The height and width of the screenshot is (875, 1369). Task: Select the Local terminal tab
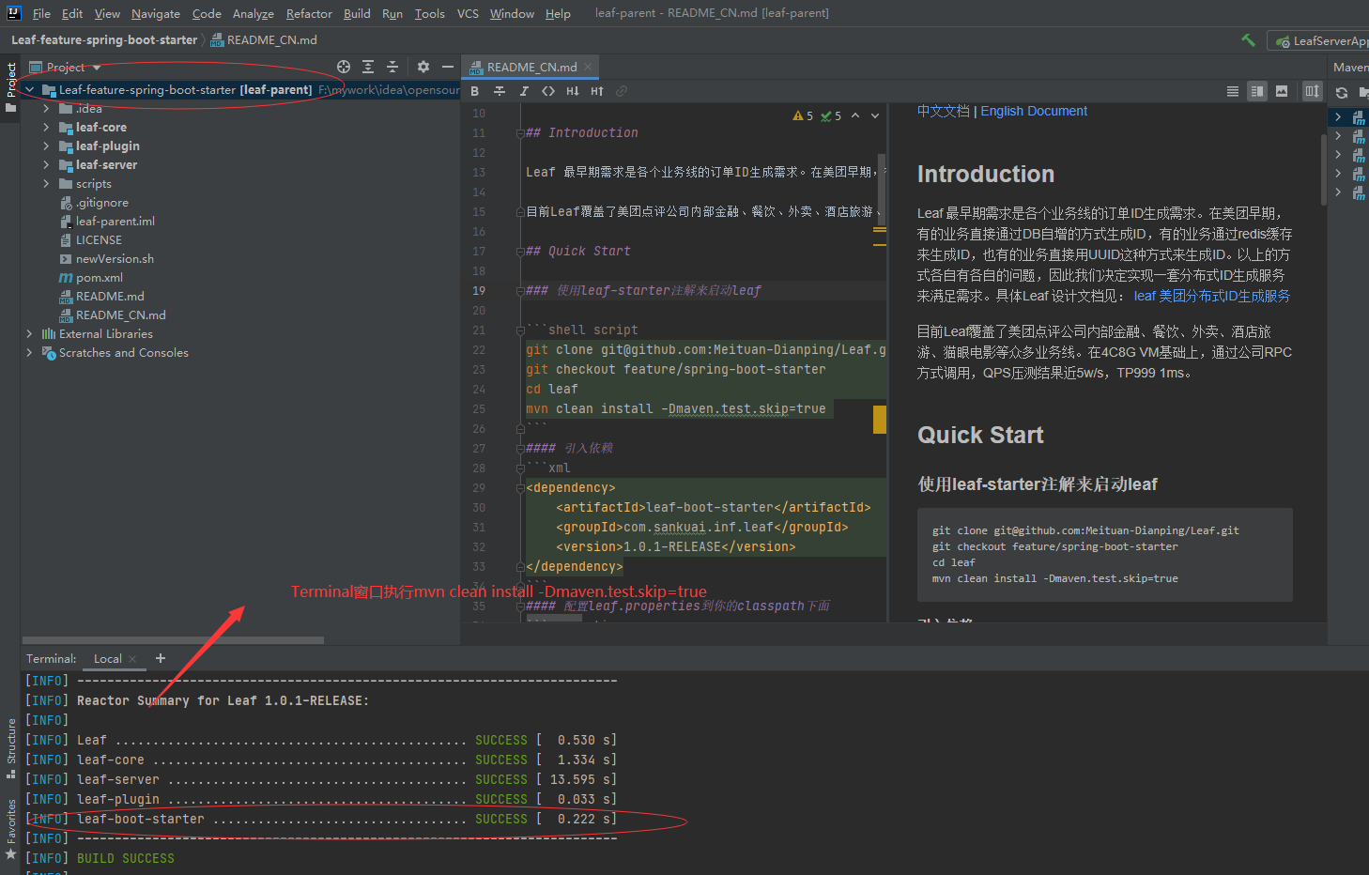108,659
